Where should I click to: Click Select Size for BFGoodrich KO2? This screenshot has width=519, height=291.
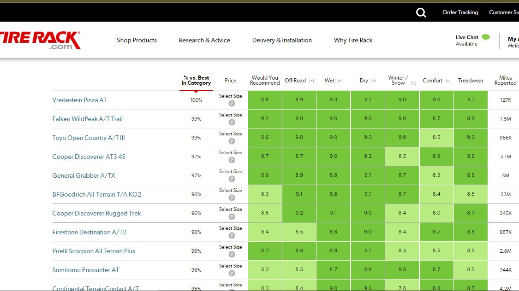click(x=230, y=190)
